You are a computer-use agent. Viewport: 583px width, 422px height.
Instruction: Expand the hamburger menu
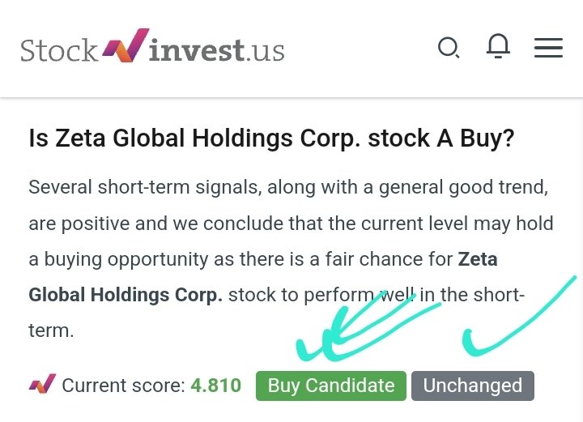coord(548,48)
